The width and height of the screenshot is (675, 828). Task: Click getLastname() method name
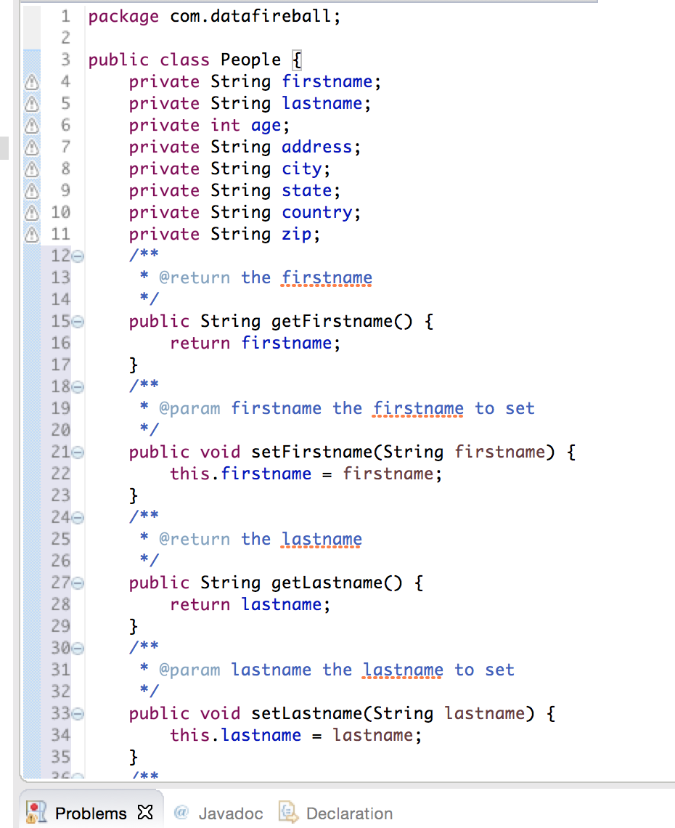tap(337, 583)
